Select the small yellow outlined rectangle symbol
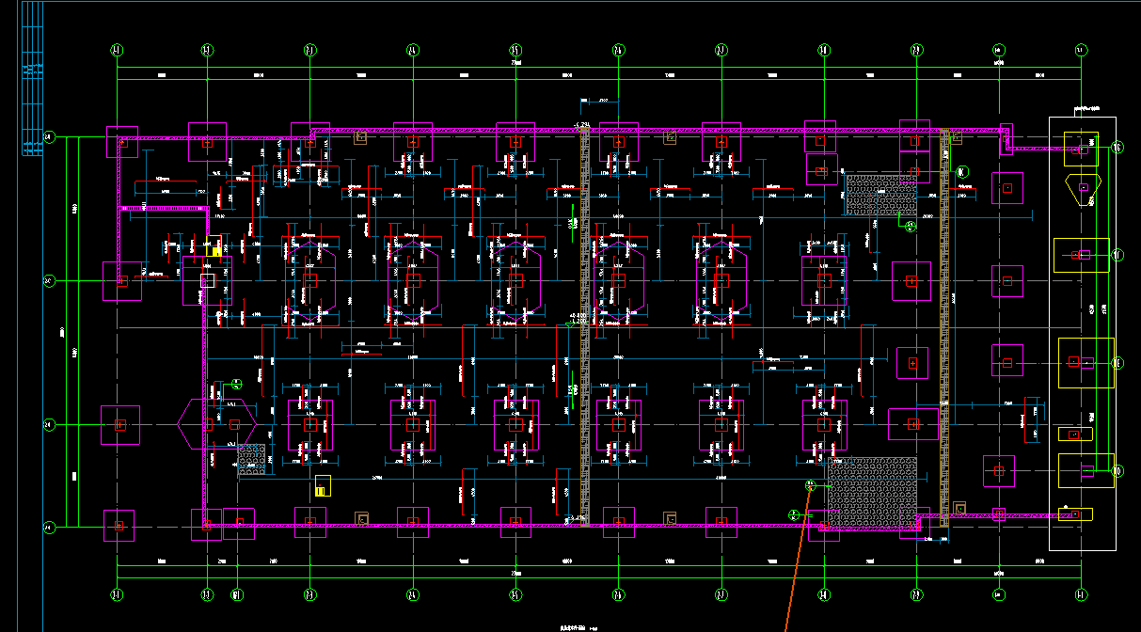The height and width of the screenshot is (632, 1141). (x=322, y=486)
